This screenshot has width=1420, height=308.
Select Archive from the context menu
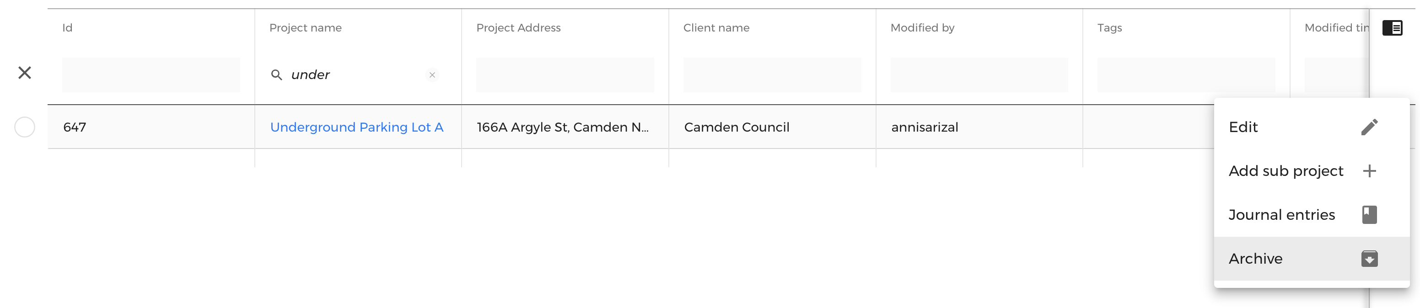point(1255,258)
